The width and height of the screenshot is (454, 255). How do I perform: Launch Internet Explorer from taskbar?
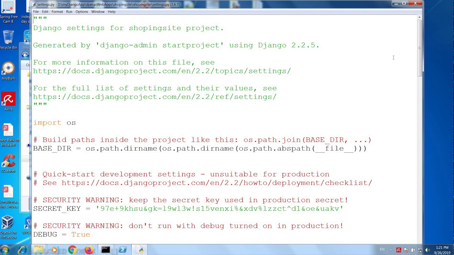coord(22,250)
